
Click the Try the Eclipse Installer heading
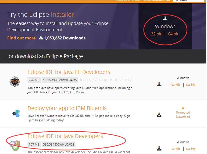tap(40, 14)
